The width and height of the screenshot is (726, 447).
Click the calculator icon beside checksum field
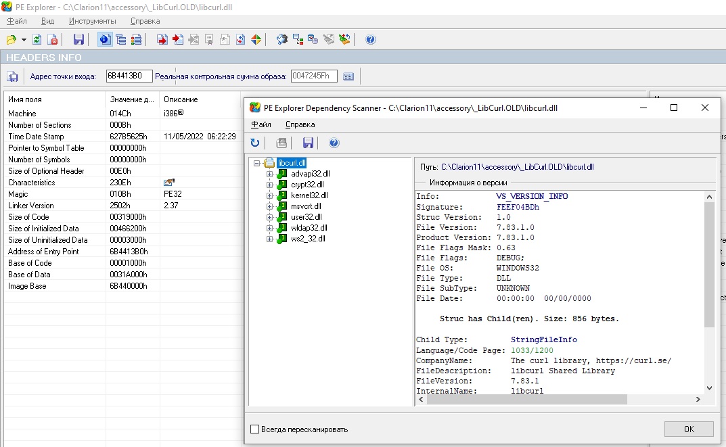(x=348, y=76)
